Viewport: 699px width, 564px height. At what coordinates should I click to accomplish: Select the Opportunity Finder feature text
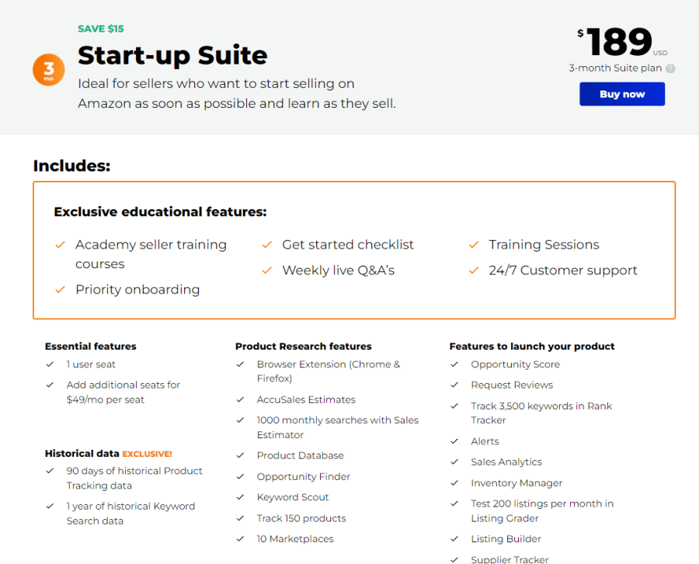click(x=303, y=477)
